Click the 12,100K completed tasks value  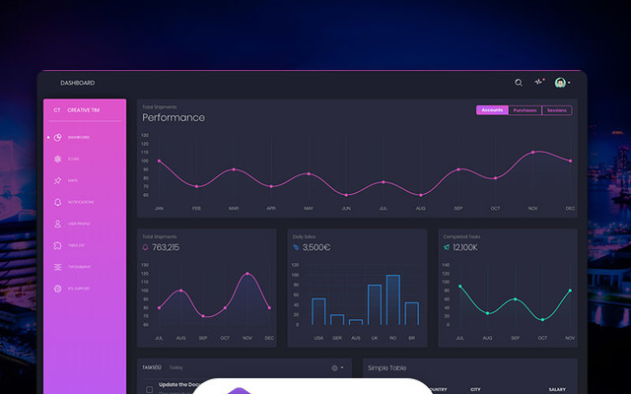pyautogui.click(x=464, y=247)
